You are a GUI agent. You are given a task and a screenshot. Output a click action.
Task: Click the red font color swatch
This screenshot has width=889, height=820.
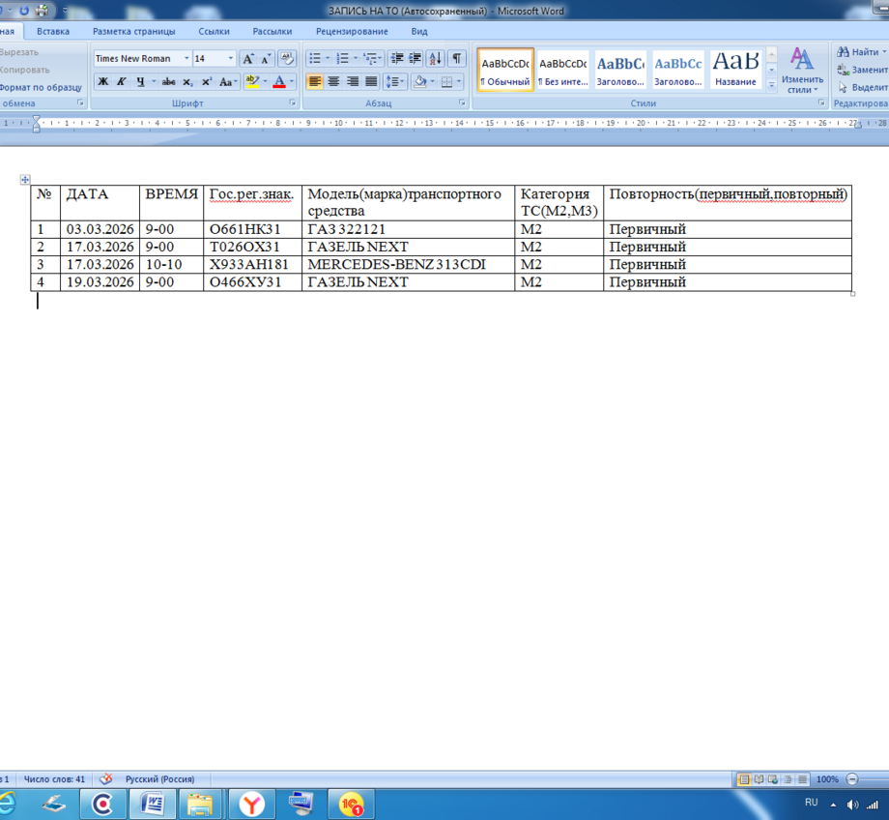[279, 82]
